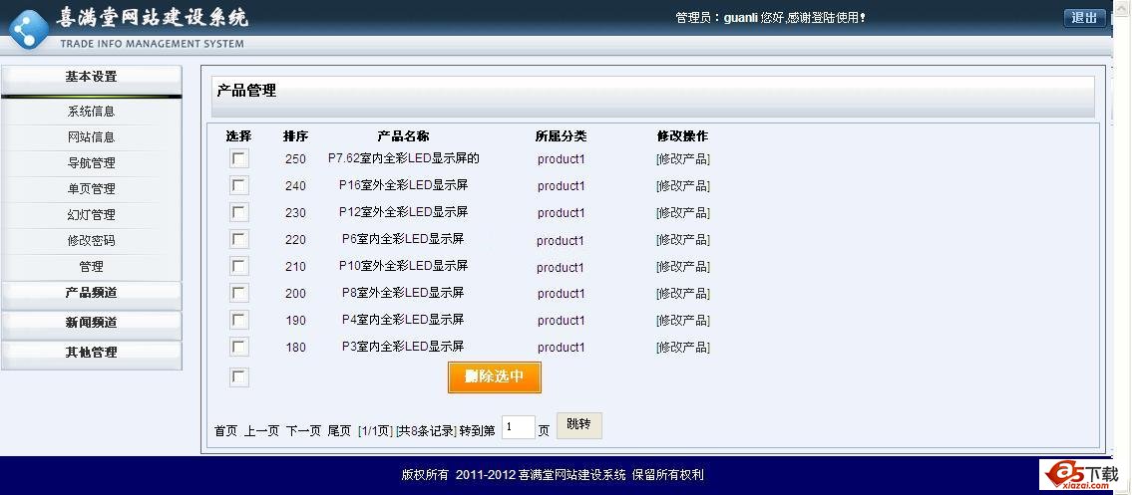
Task: Click product name P7.62室内全彩LED显示屏的
Action: point(404,157)
